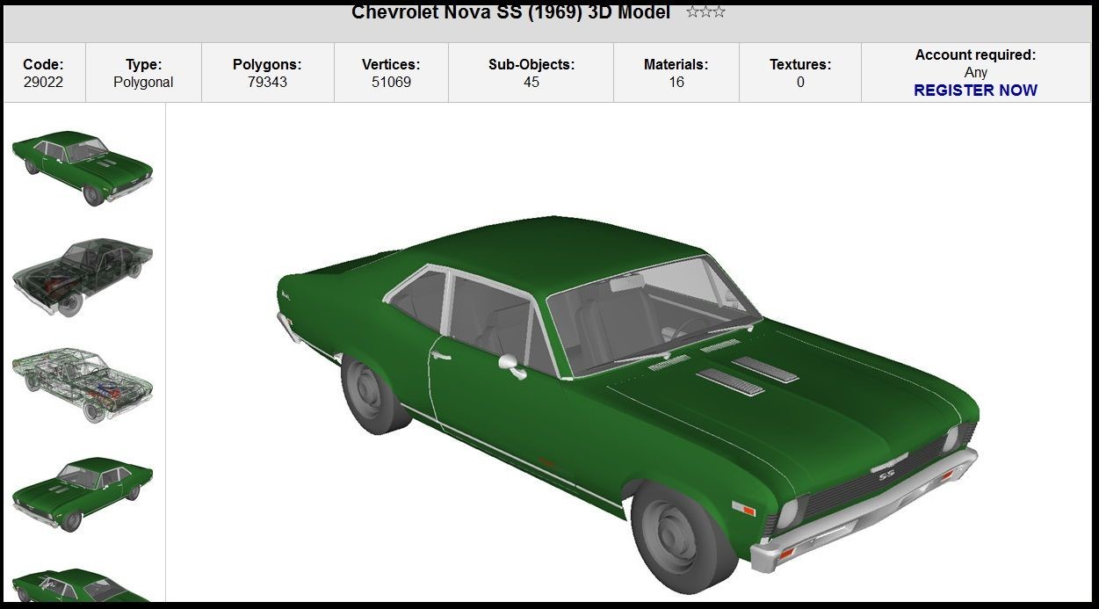Click the Type value Polygonal
This screenshot has height=609, width=1099.
point(143,82)
